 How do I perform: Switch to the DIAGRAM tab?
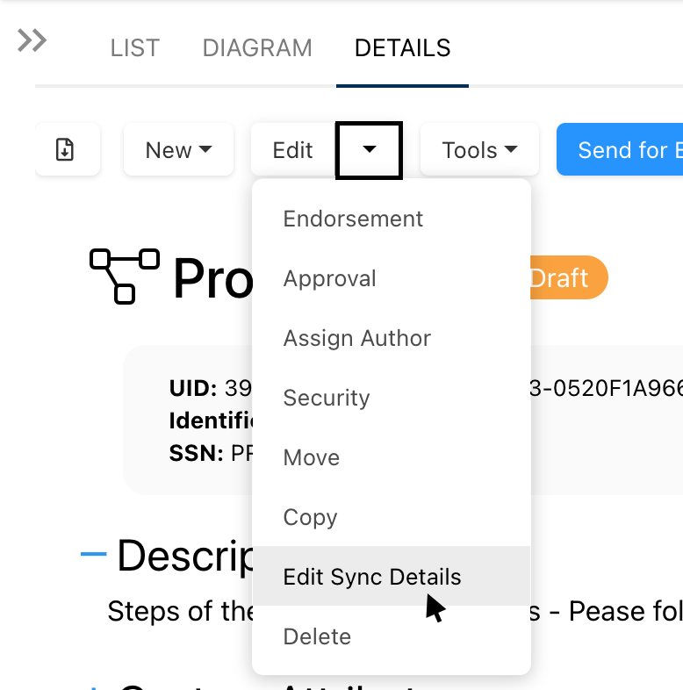[257, 47]
